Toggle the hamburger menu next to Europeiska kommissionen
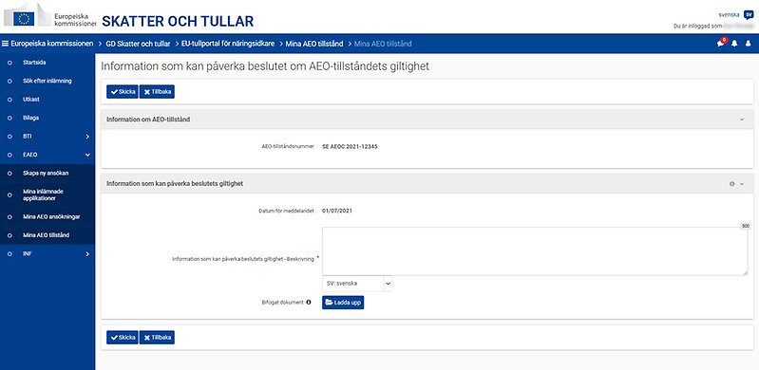The height and width of the screenshot is (370, 759). coord(6,44)
